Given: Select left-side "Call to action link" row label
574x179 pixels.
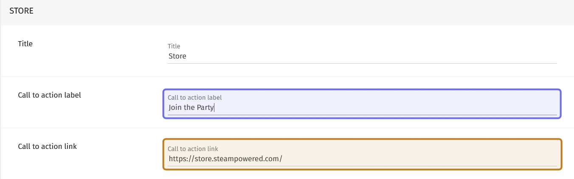Looking at the screenshot, I should (x=47, y=146).
